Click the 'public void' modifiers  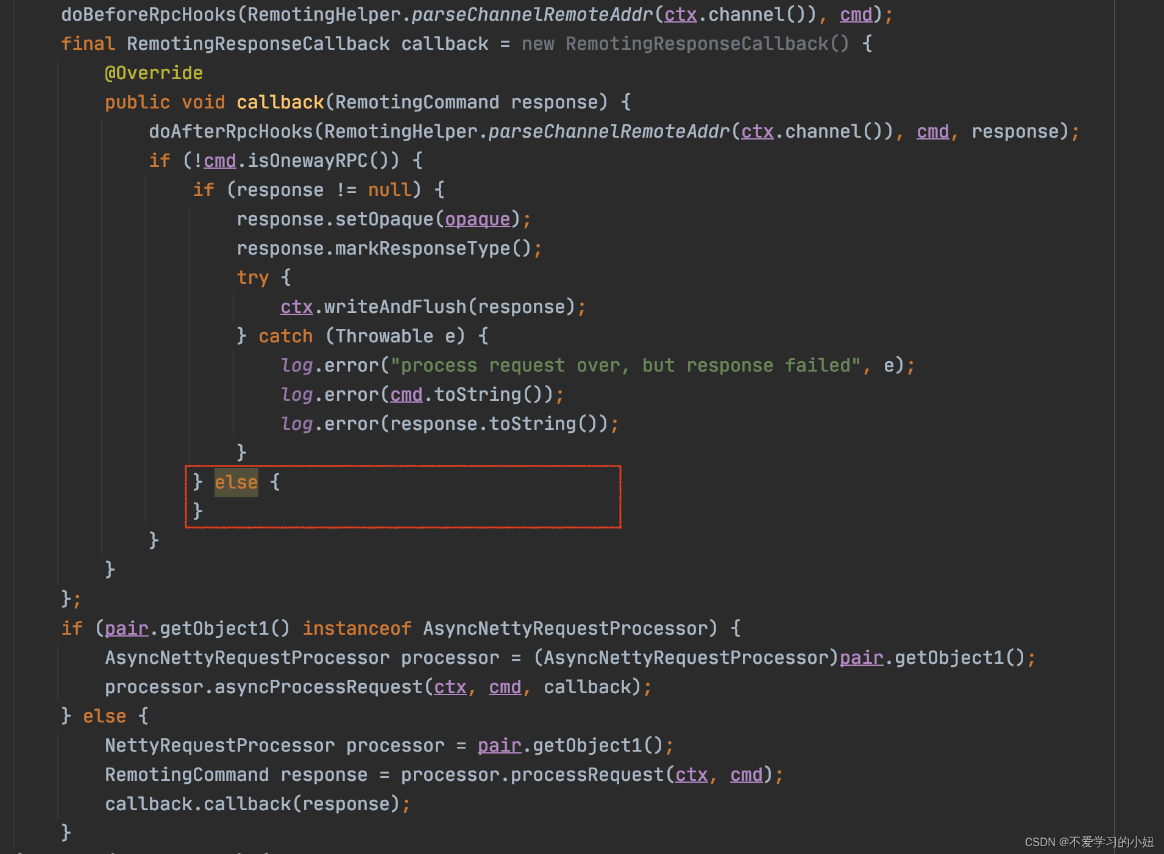tap(165, 102)
